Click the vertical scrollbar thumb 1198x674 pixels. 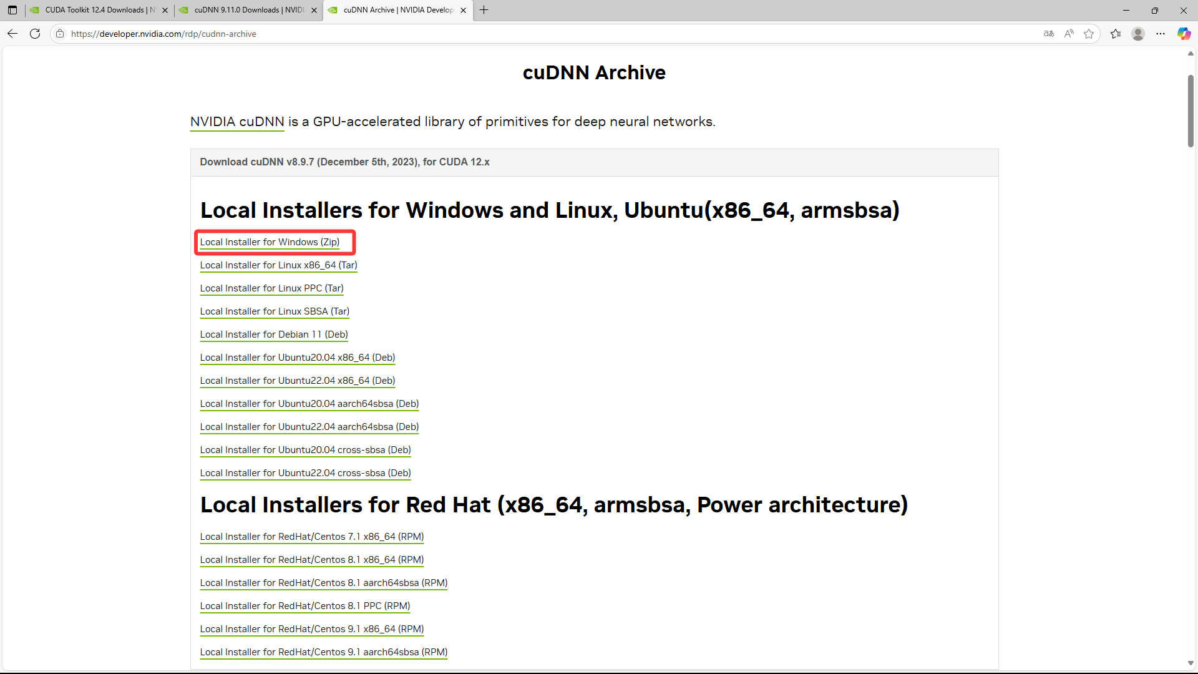point(1191,110)
